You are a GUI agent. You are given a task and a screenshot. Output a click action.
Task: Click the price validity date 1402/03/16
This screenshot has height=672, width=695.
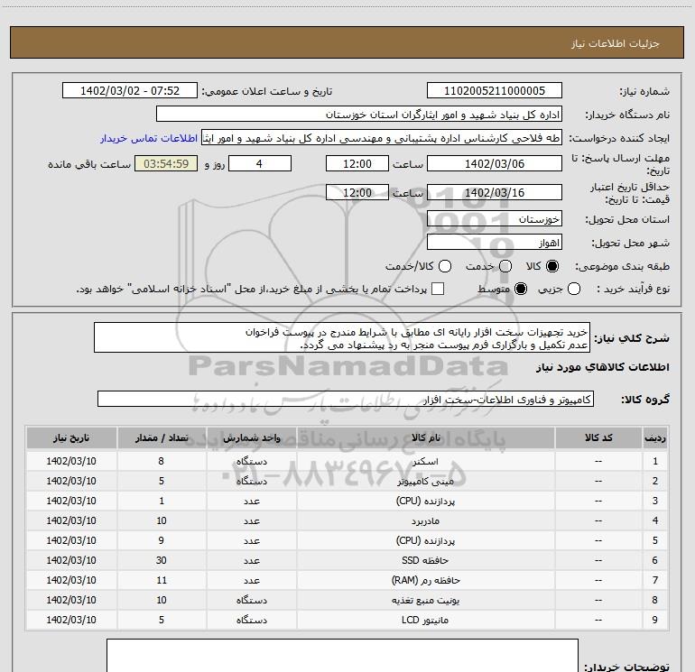(495, 192)
